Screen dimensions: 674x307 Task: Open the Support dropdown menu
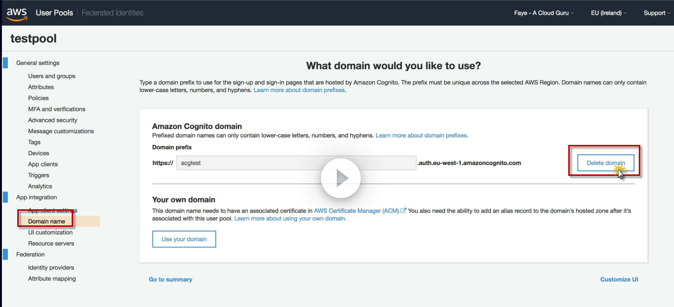coord(657,13)
